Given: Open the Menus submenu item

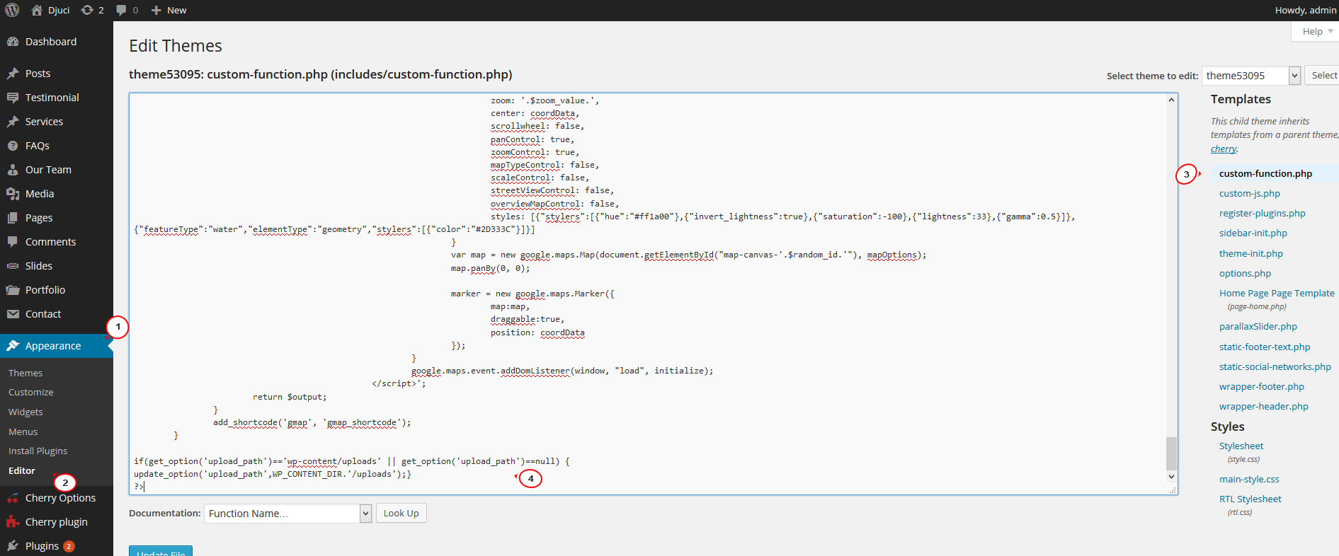Looking at the screenshot, I should 23,432.
